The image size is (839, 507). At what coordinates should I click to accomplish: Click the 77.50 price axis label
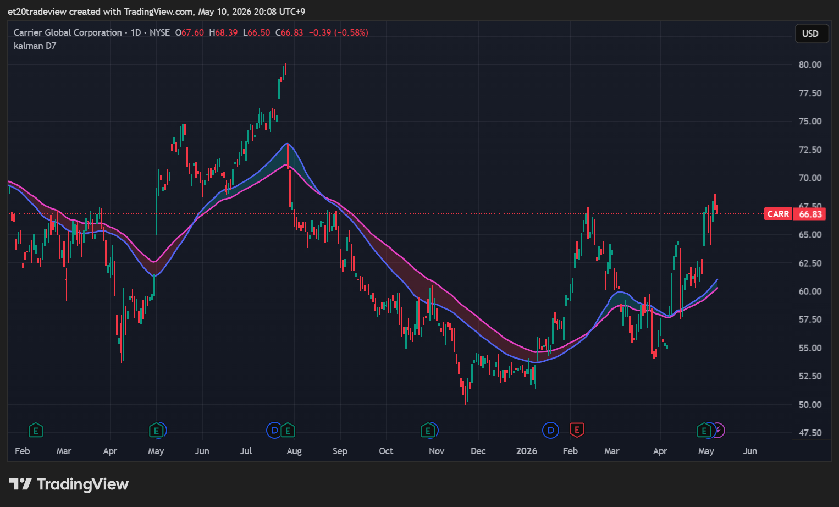810,93
